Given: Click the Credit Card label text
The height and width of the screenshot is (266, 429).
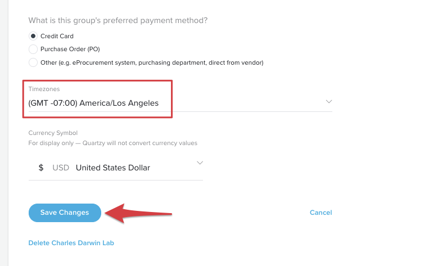Looking at the screenshot, I should click(57, 36).
